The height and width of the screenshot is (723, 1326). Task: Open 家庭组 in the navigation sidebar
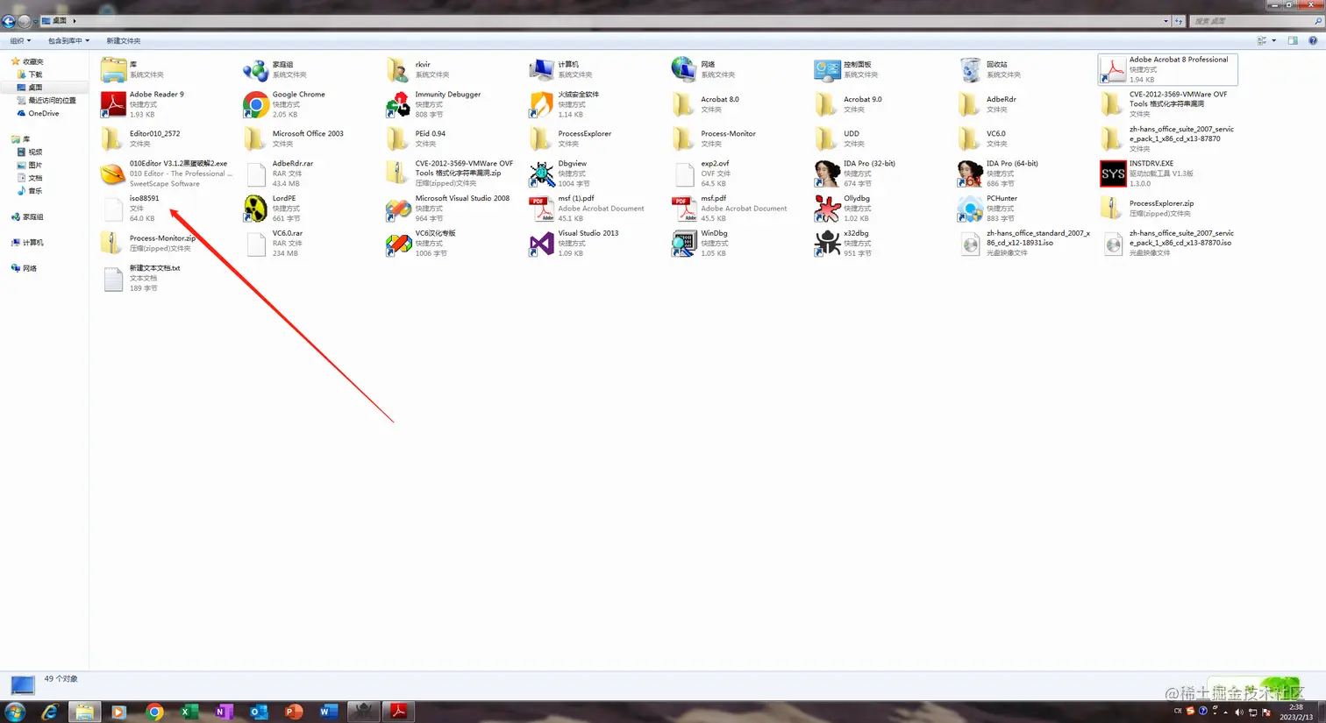tap(32, 216)
